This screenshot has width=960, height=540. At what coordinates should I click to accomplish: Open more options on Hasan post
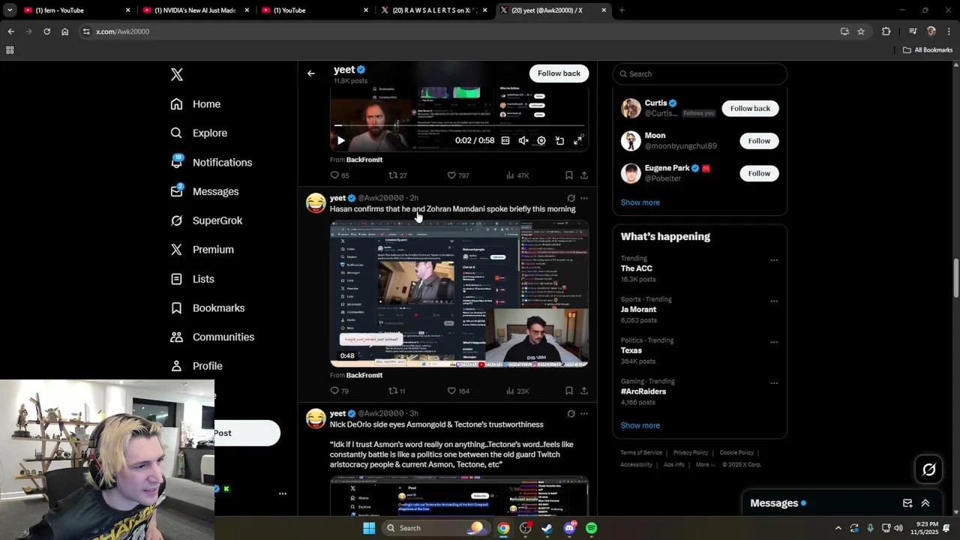[584, 198]
